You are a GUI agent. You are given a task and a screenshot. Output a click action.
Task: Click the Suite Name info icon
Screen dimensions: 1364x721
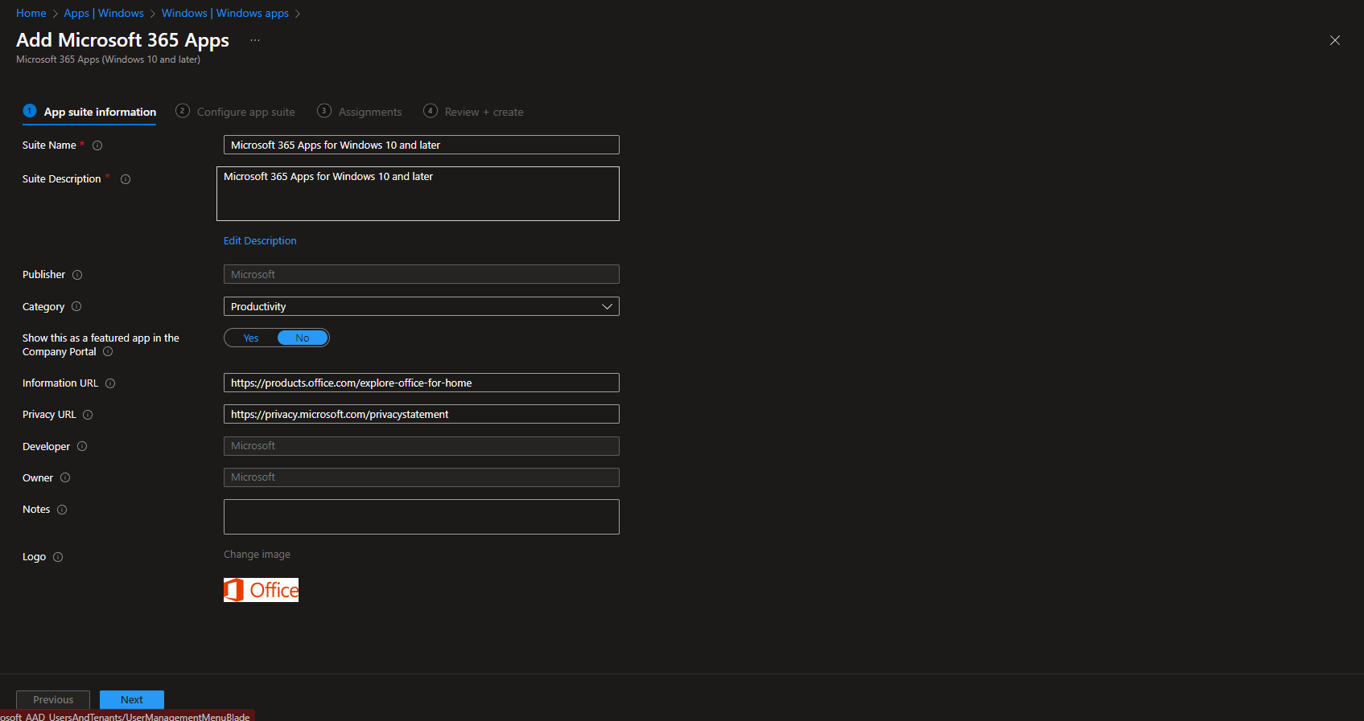pos(97,145)
